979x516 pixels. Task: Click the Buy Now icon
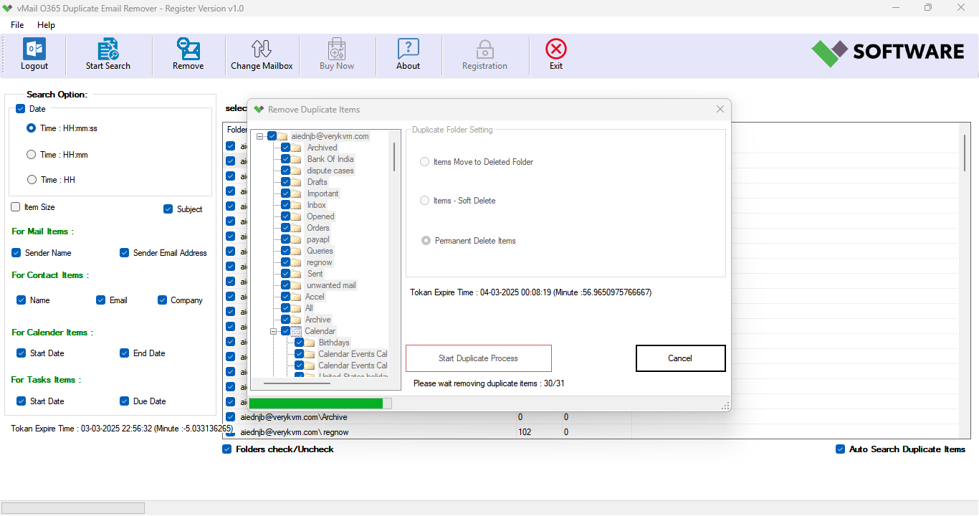point(337,49)
